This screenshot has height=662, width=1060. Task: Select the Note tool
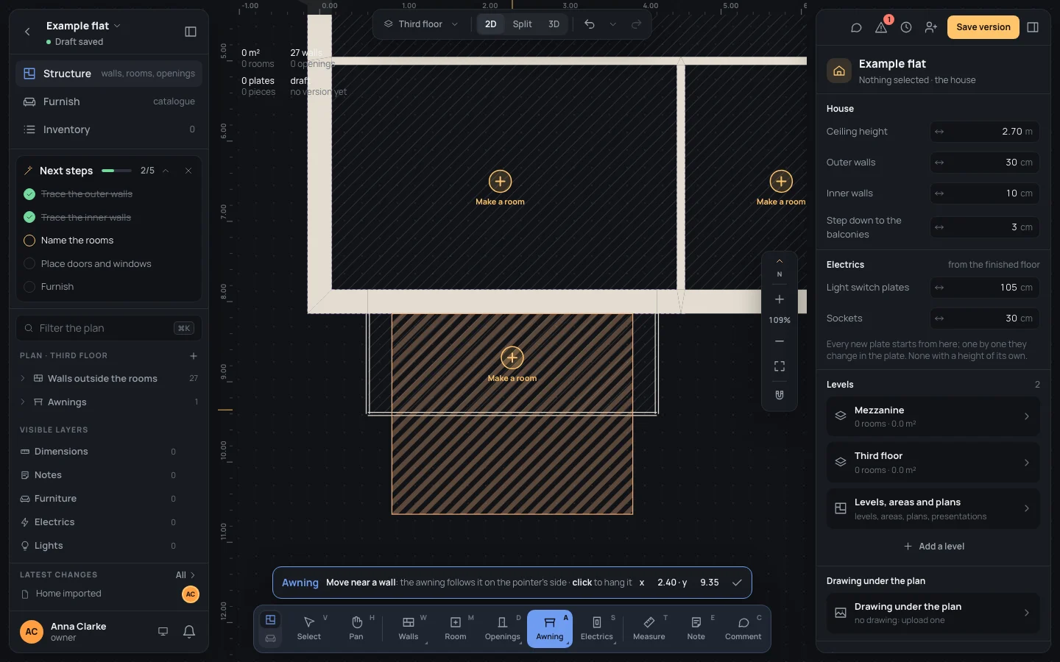pos(696,629)
